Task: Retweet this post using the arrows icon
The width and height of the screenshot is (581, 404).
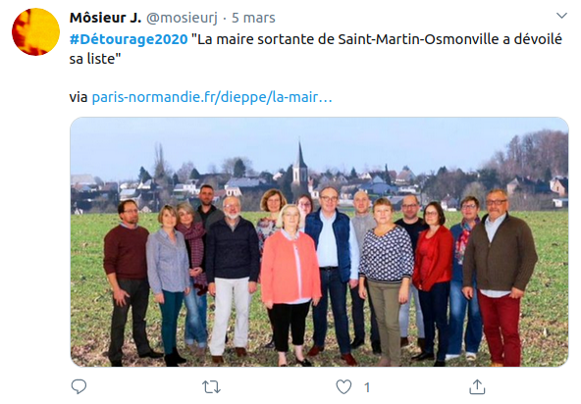Action: 212,387
